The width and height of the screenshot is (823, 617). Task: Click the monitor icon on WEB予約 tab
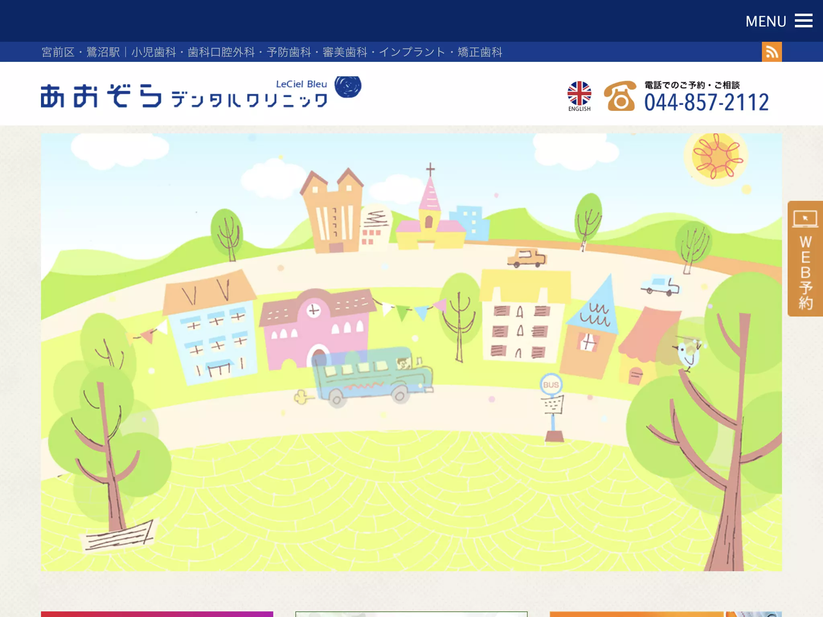pos(805,219)
